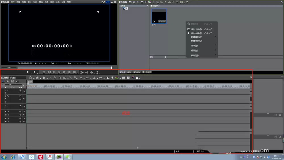Click the vectorscope color wheel icon
284x160 pixels.
coord(133,78)
